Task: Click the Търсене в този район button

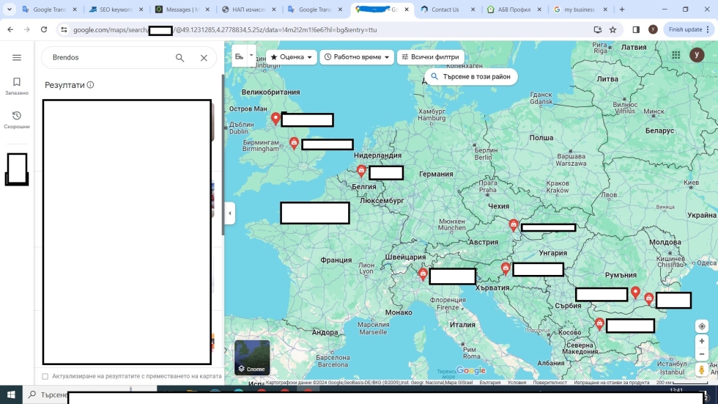Action: point(471,76)
